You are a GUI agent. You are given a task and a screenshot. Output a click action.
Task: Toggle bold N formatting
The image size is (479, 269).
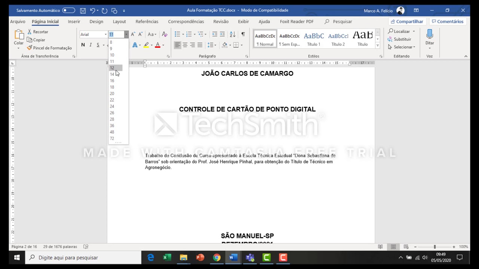coord(83,45)
